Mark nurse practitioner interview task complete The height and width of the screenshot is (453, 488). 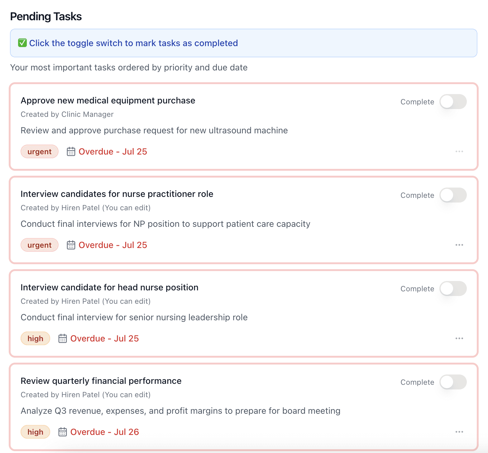tap(453, 195)
